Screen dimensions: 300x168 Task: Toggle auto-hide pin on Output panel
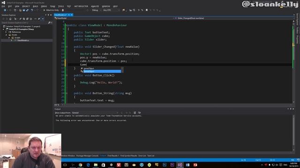click(x=291, y=109)
